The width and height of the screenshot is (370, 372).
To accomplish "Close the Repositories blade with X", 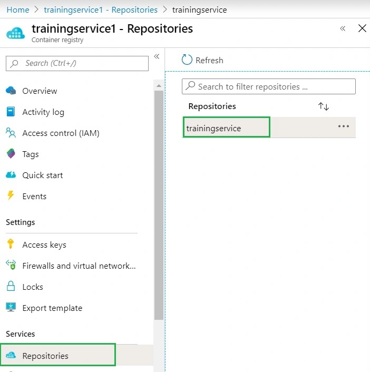I will pyautogui.click(x=362, y=28).
